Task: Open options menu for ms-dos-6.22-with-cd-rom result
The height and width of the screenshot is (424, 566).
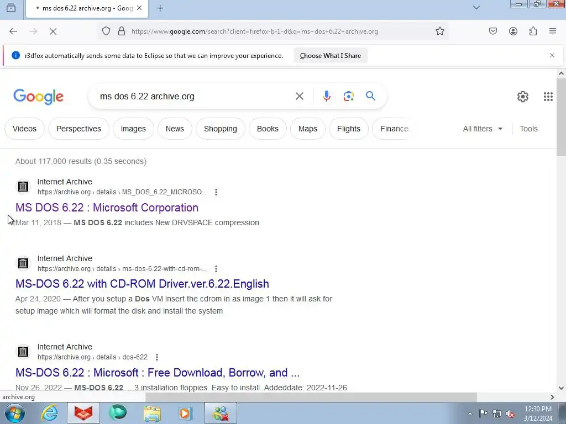Action: click(x=216, y=269)
